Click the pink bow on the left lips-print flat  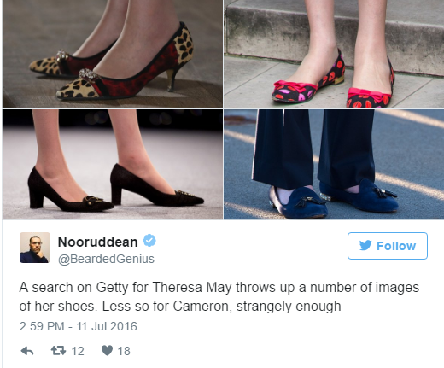coord(295,85)
